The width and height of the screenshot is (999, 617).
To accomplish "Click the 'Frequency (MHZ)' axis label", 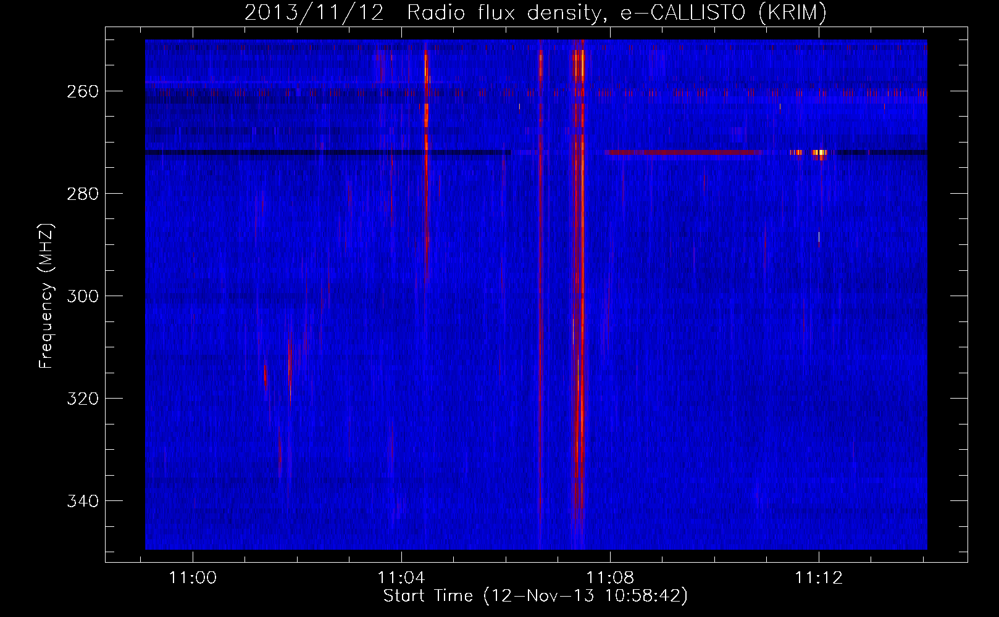I will [x=46, y=296].
